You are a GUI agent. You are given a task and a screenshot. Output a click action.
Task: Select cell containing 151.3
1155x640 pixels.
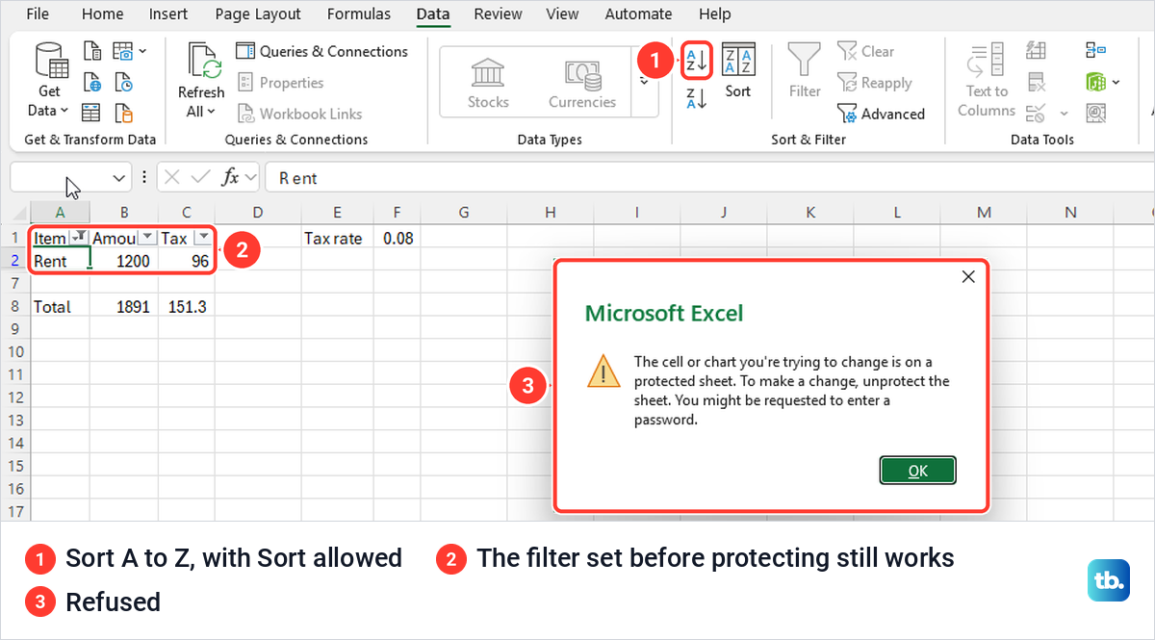(x=187, y=307)
